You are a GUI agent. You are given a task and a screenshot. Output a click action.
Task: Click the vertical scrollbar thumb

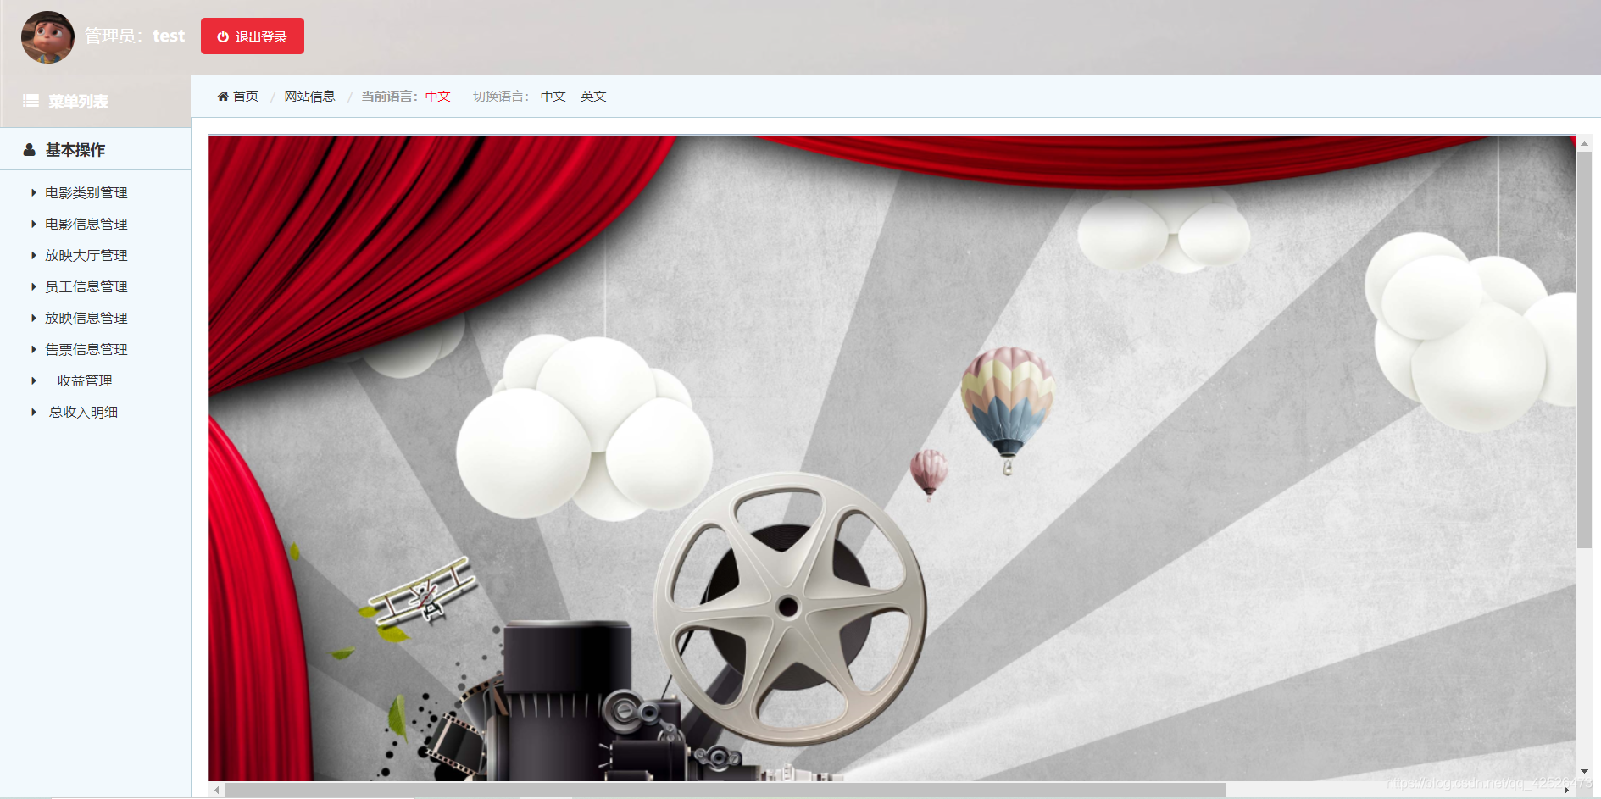(1584, 350)
